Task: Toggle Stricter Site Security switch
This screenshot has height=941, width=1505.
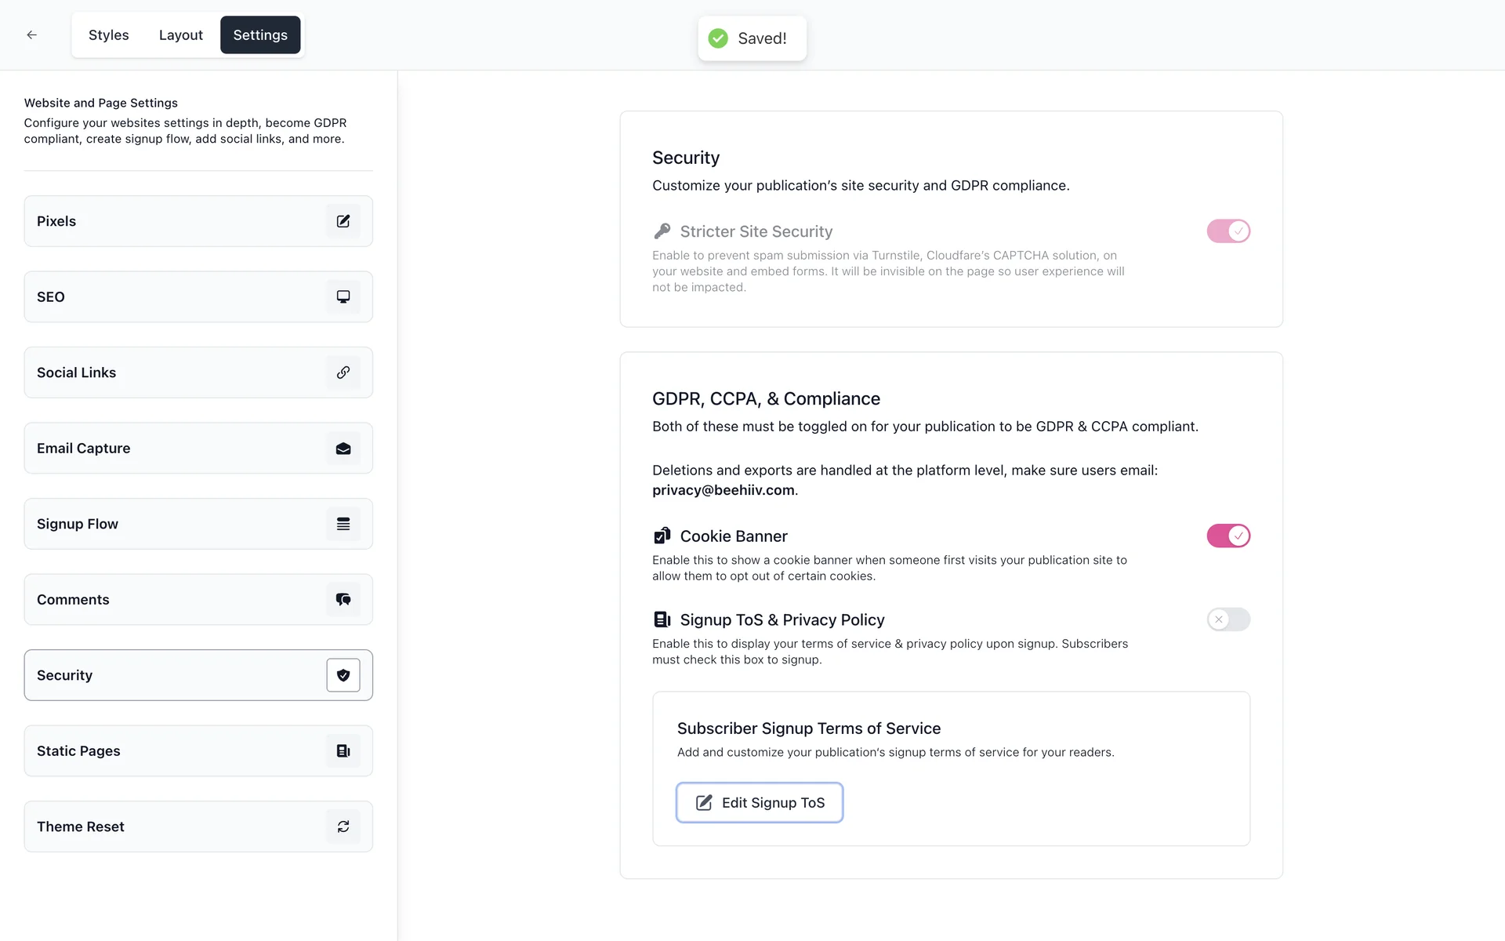Action: [x=1228, y=231]
